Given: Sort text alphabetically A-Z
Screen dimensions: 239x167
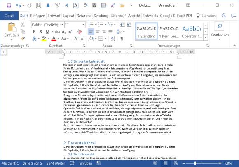Looking at the screenshot, I should 113,39.
